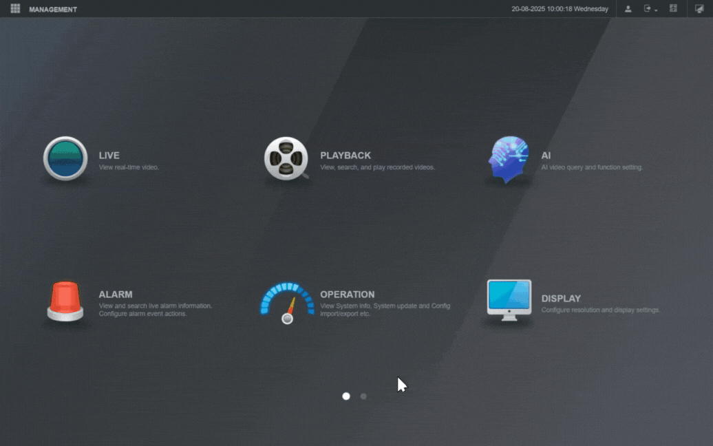Open the PLAYBACK film reel icon
Screen dimensions: 713x446
[x=286, y=158]
